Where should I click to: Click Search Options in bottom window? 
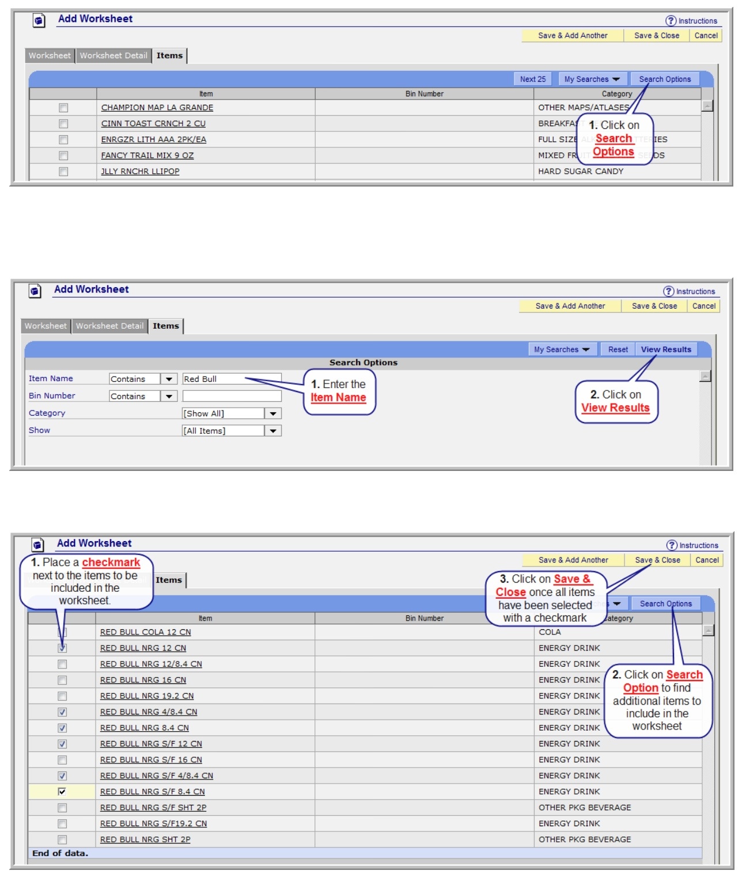click(x=666, y=604)
